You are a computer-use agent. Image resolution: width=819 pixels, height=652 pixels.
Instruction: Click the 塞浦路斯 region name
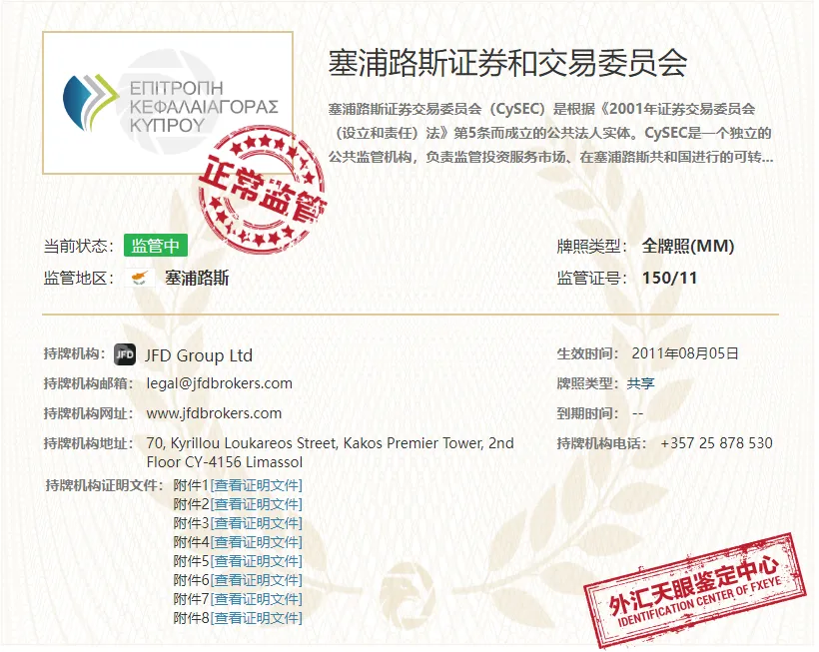tap(197, 278)
